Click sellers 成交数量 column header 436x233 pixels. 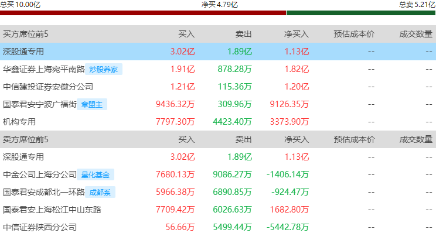[415, 139]
